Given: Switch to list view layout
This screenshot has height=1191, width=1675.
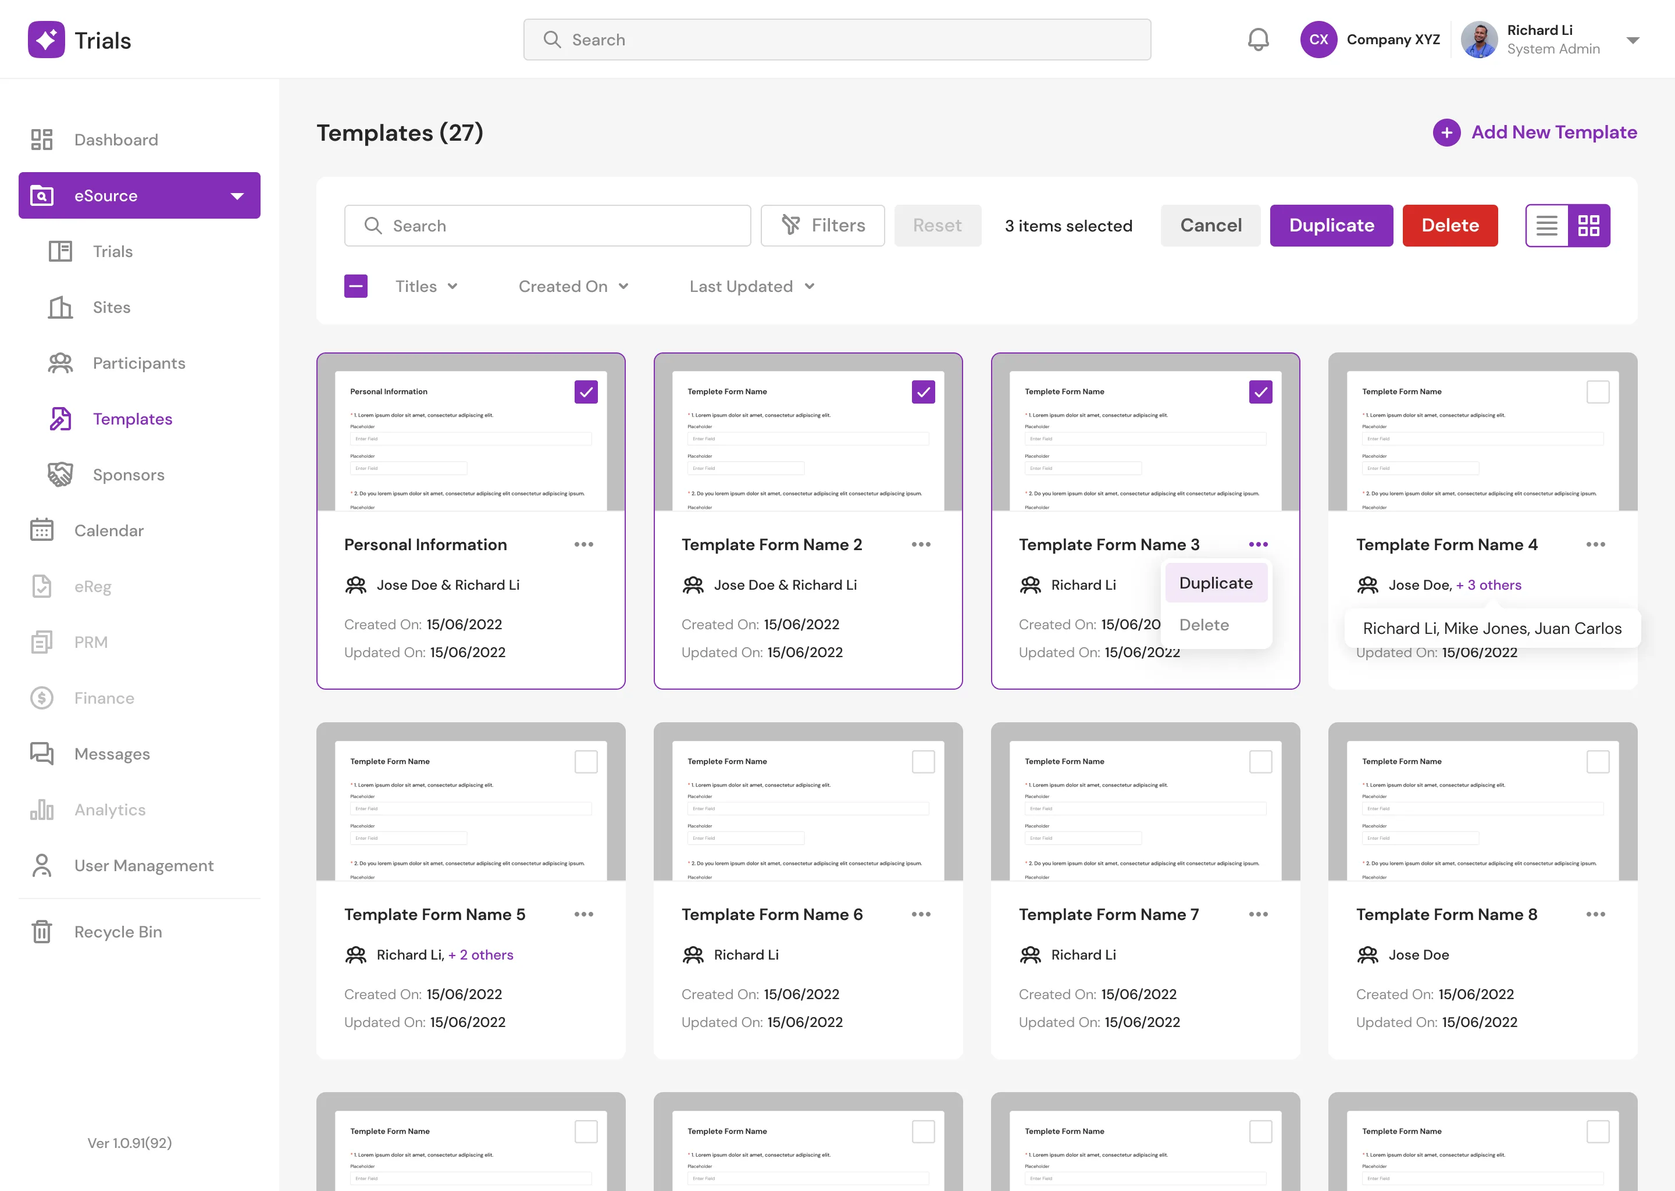Looking at the screenshot, I should pos(1546,225).
